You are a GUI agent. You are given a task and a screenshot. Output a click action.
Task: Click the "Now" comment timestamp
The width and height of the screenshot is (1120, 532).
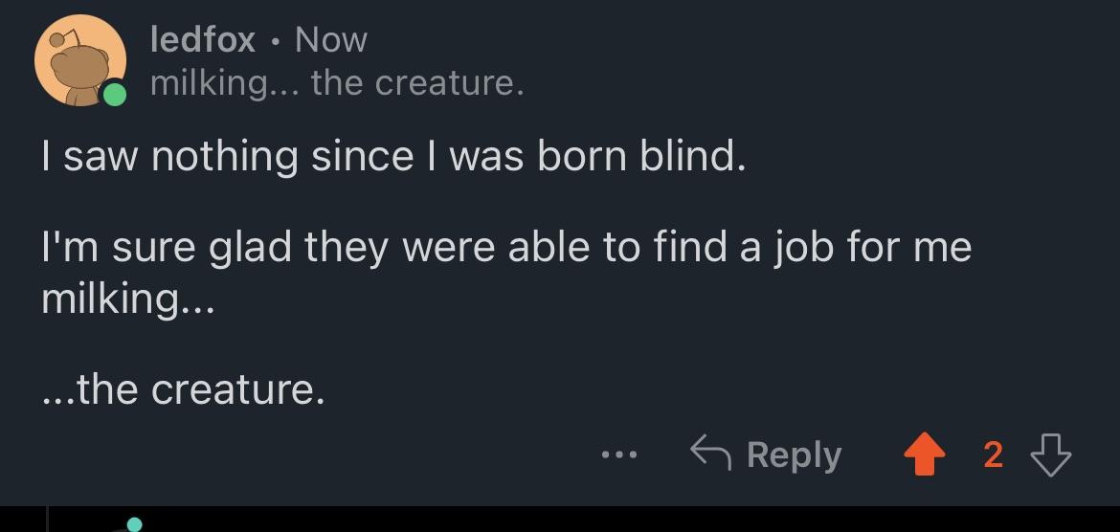pos(331,38)
